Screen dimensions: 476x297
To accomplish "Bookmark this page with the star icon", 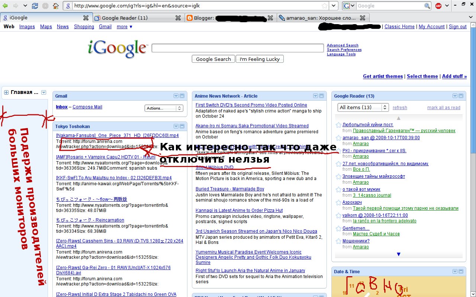I will point(325,6).
